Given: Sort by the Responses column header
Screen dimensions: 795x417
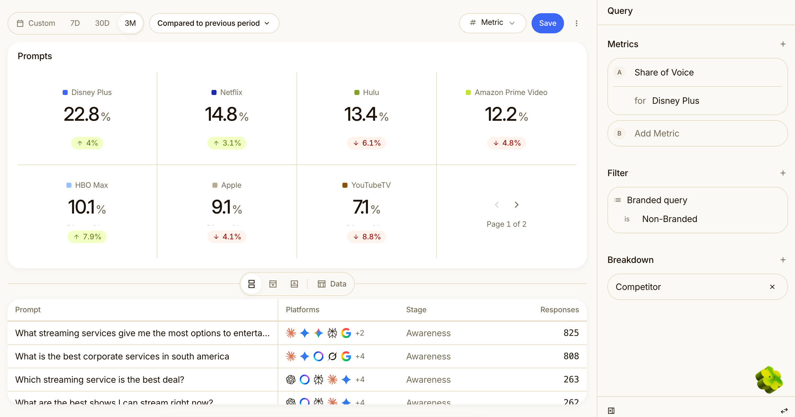Looking at the screenshot, I should [x=560, y=310].
